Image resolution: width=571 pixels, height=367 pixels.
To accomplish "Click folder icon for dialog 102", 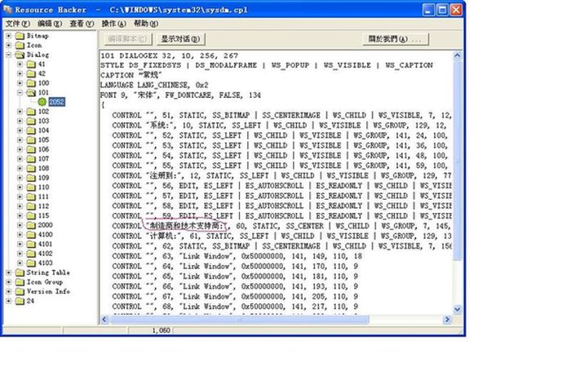I will point(31,112).
